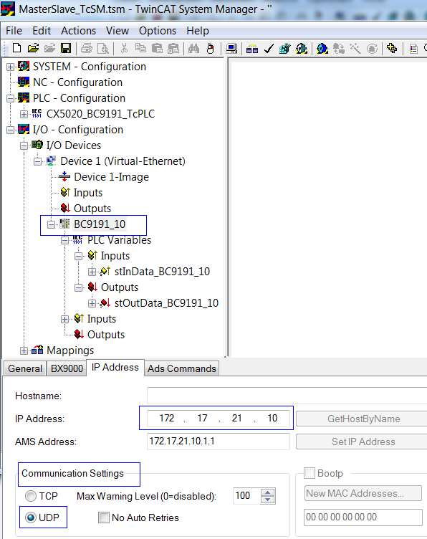This screenshot has height=539, width=427.
Task: Click the Reload I/O Devices icon
Action: pyautogui.click(x=339, y=49)
